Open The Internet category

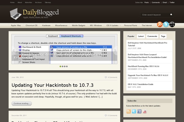pyautogui.click(x=147, y=25)
